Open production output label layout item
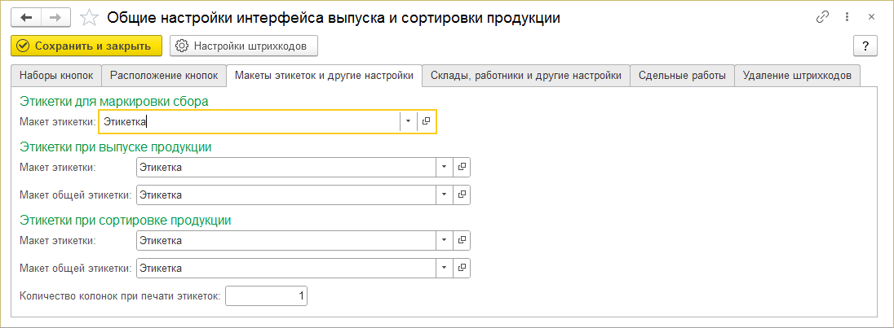The image size is (894, 328). (x=462, y=167)
